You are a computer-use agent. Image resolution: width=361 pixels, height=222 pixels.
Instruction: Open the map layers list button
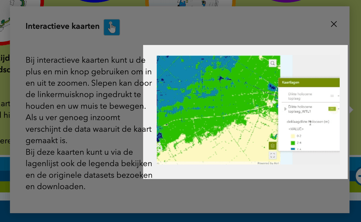tap(272, 146)
